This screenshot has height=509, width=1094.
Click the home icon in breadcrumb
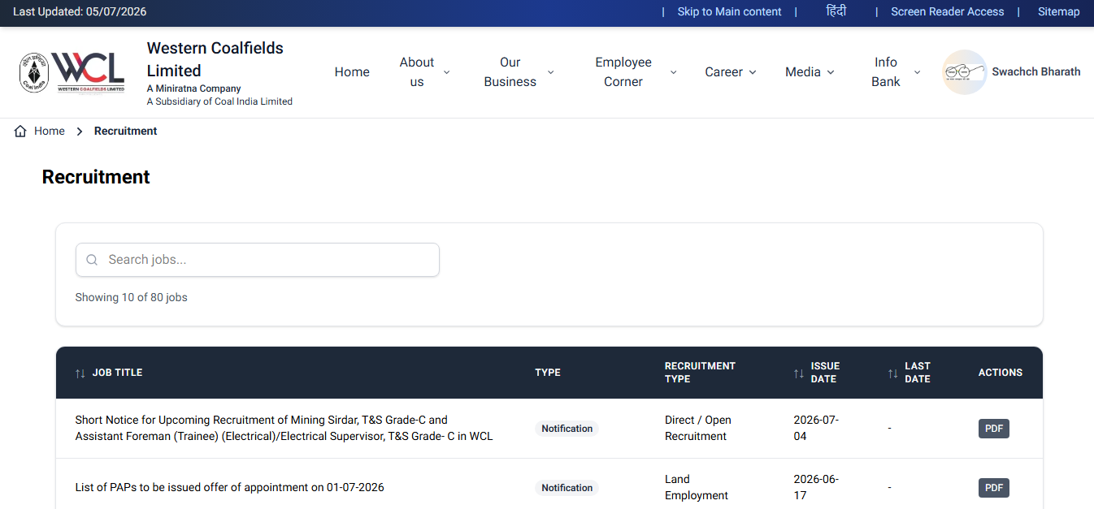20,131
